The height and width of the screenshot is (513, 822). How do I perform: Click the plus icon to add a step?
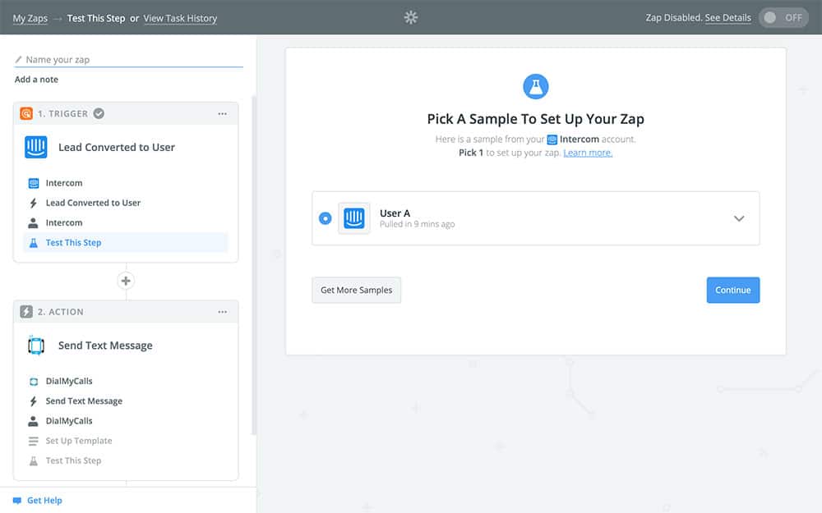coord(126,281)
